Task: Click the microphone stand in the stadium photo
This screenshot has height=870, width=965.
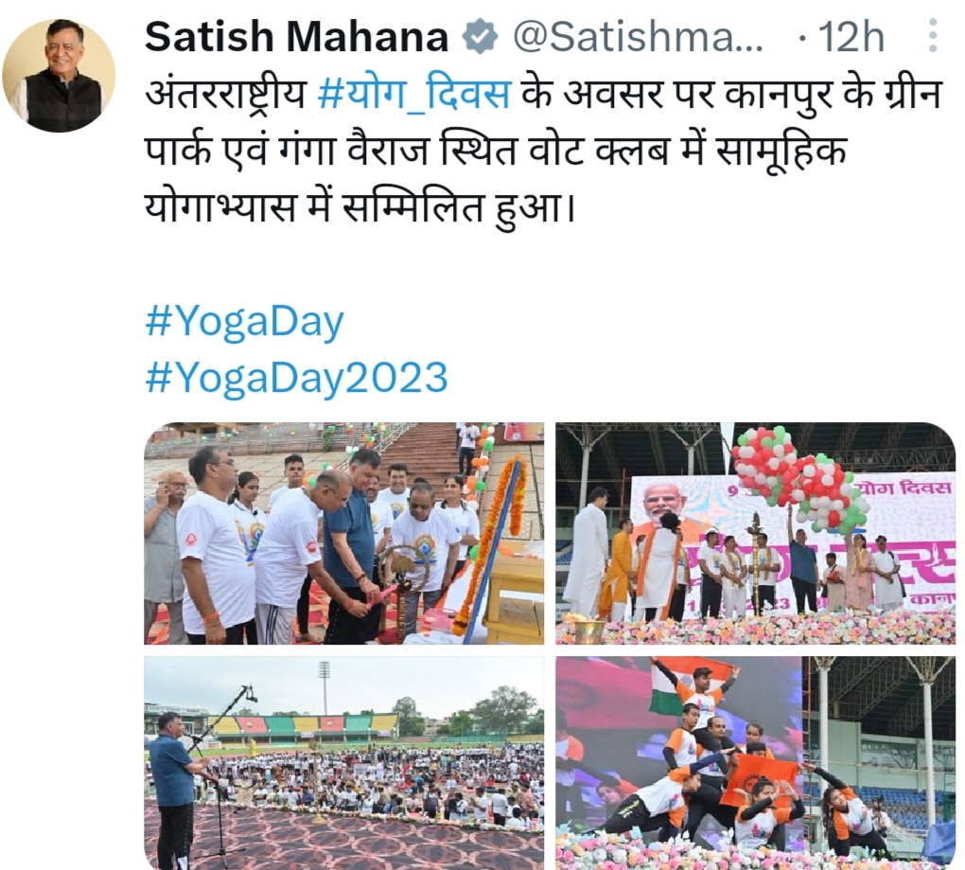Action: pyautogui.click(x=219, y=775)
